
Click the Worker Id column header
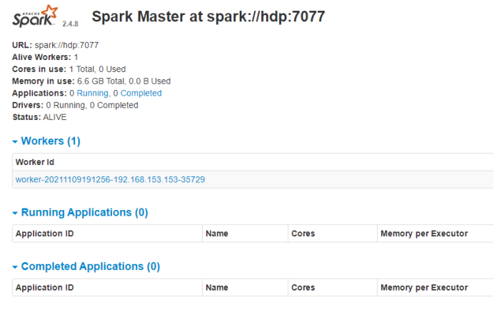[35, 162]
